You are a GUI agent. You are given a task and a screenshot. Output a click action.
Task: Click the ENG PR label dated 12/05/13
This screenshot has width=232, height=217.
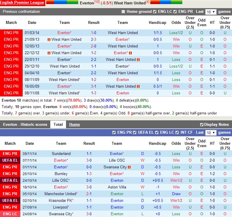11,46
